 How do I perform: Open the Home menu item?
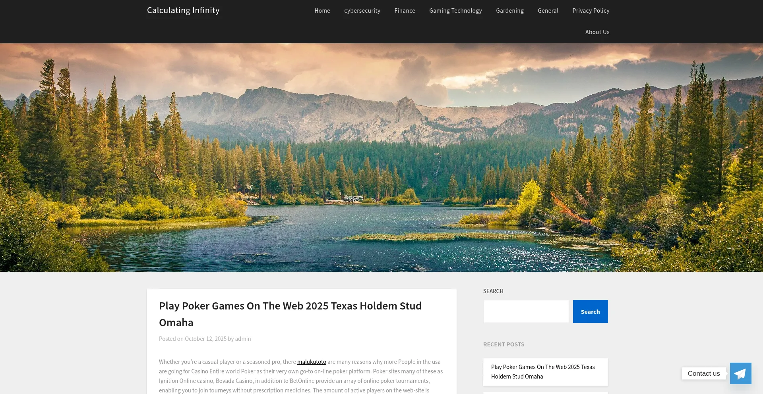point(322,11)
